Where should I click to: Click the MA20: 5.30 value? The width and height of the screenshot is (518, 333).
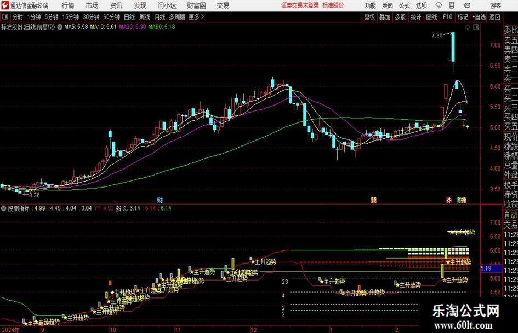133,27
